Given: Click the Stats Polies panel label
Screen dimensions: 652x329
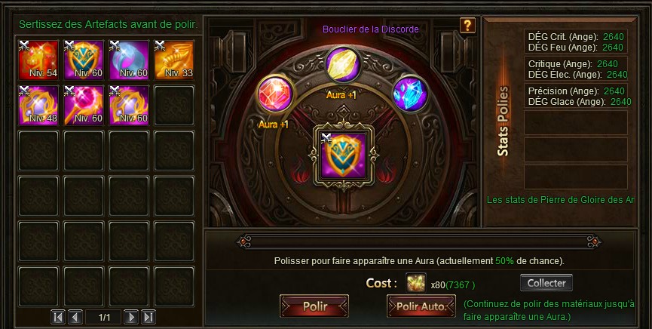Looking at the screenshot, I should pyautogui.click(x=504, y=121).
